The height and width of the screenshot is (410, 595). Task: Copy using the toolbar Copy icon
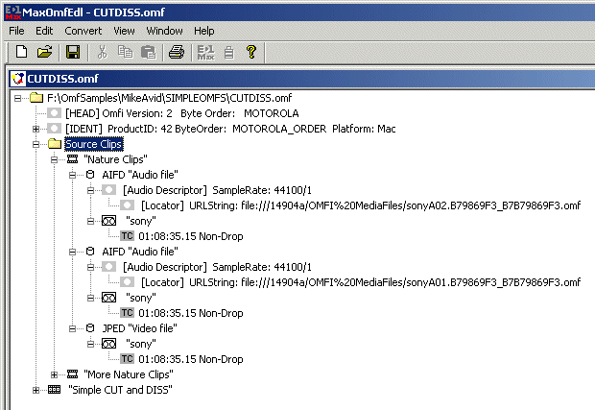(125, 52)
